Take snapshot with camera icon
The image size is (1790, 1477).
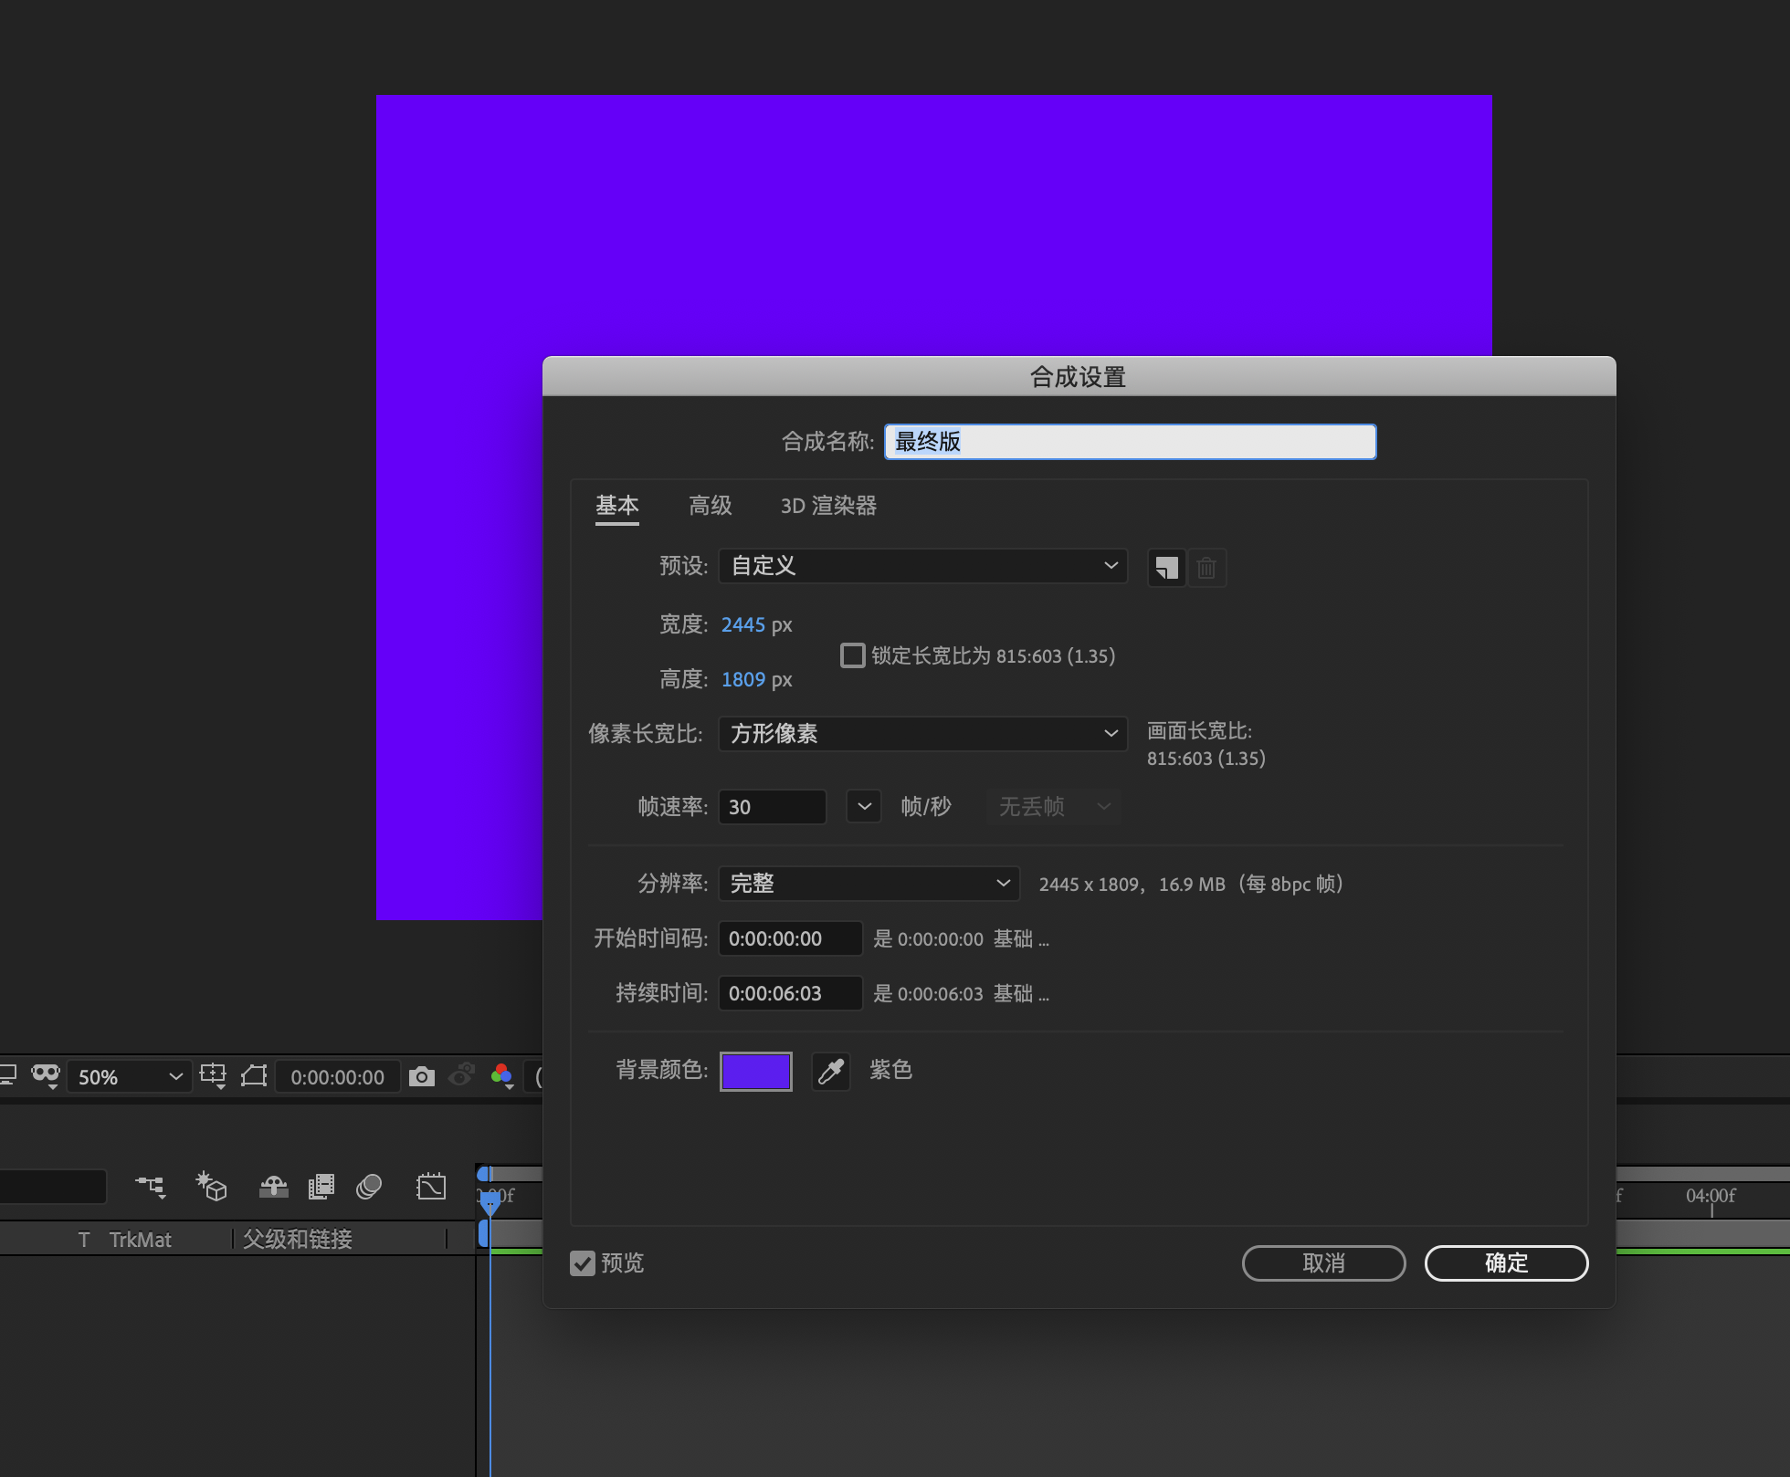[x=421, y=1076]
